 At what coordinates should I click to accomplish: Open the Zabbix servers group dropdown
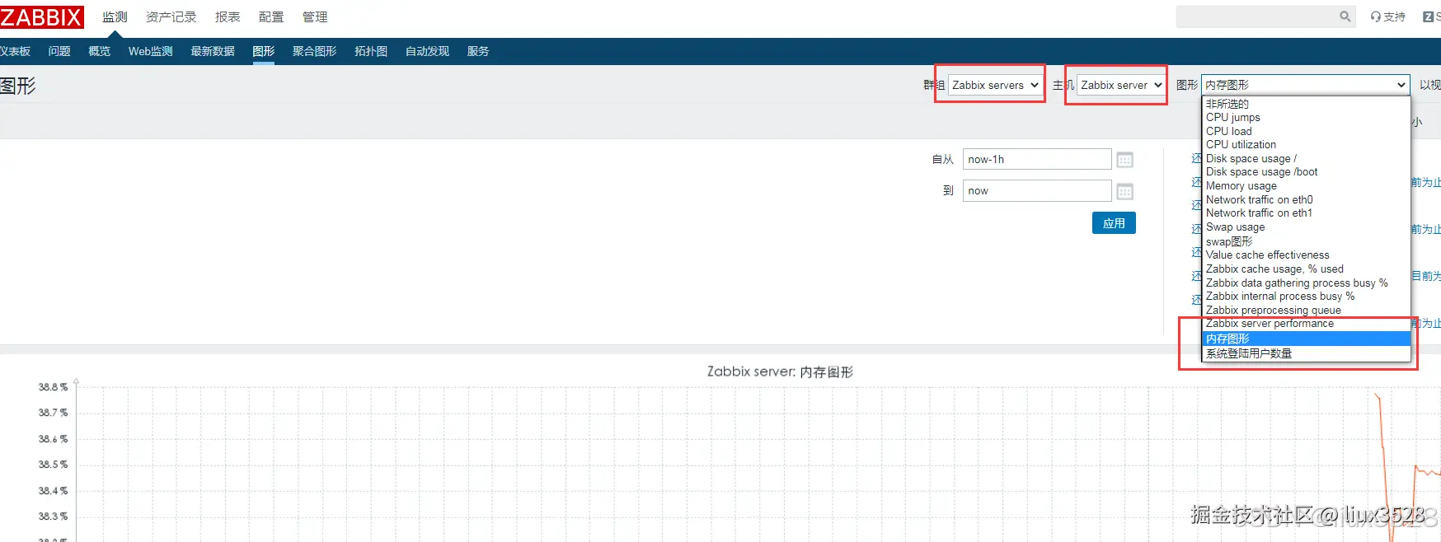click(995, 85)
